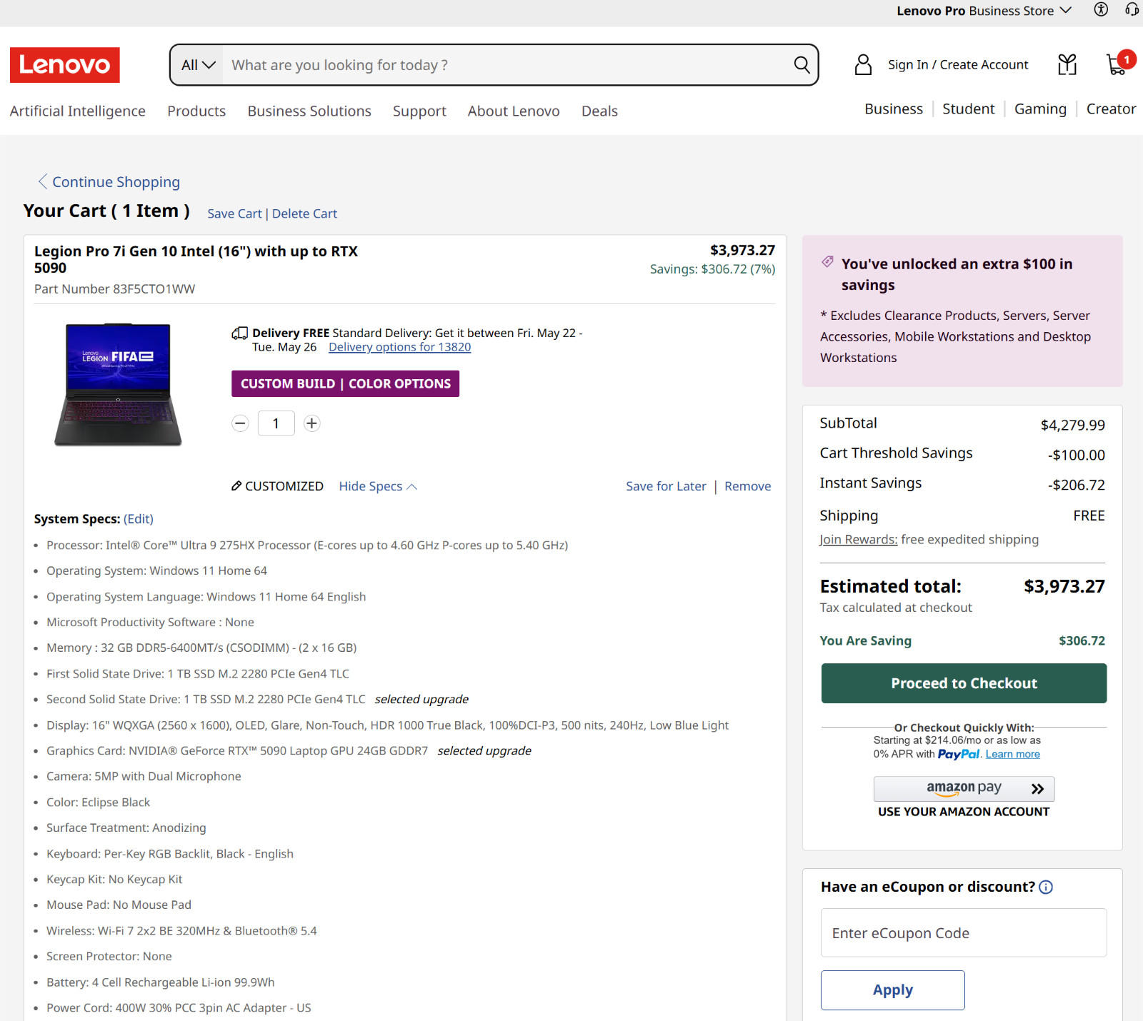The image size is (1143, 1021).
Task: Click the Save Cart link
Action: [234, 213]
